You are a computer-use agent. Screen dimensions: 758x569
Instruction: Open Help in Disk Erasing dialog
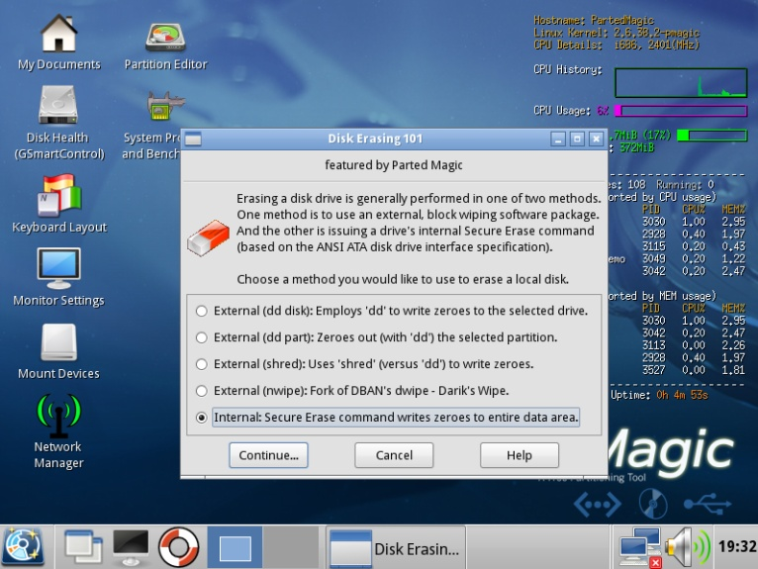(520, 455)
